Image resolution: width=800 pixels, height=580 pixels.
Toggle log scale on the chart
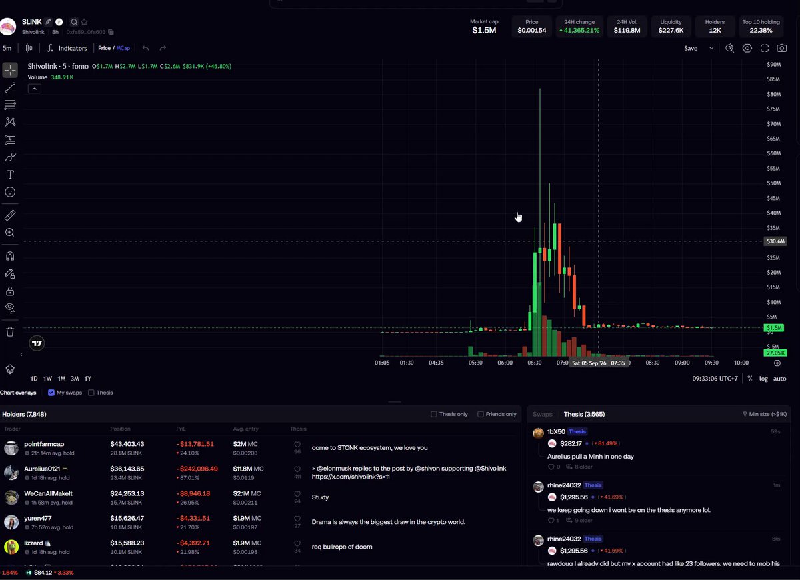pos(764,379)
